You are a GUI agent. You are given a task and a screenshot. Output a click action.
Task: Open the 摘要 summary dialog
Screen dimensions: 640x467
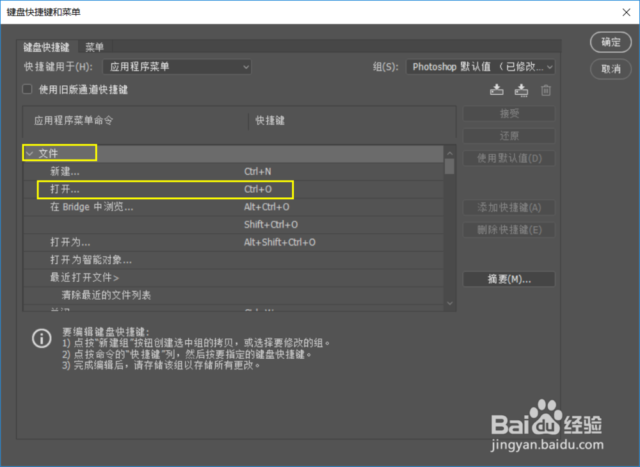(509, 279)
